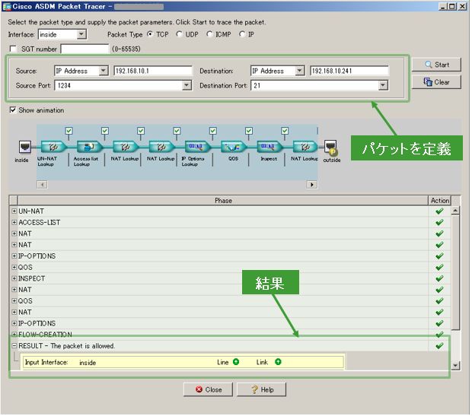Screen dimensions: 472x416
Task: Click the Access list Lookup phase icon
Action: 89,147
